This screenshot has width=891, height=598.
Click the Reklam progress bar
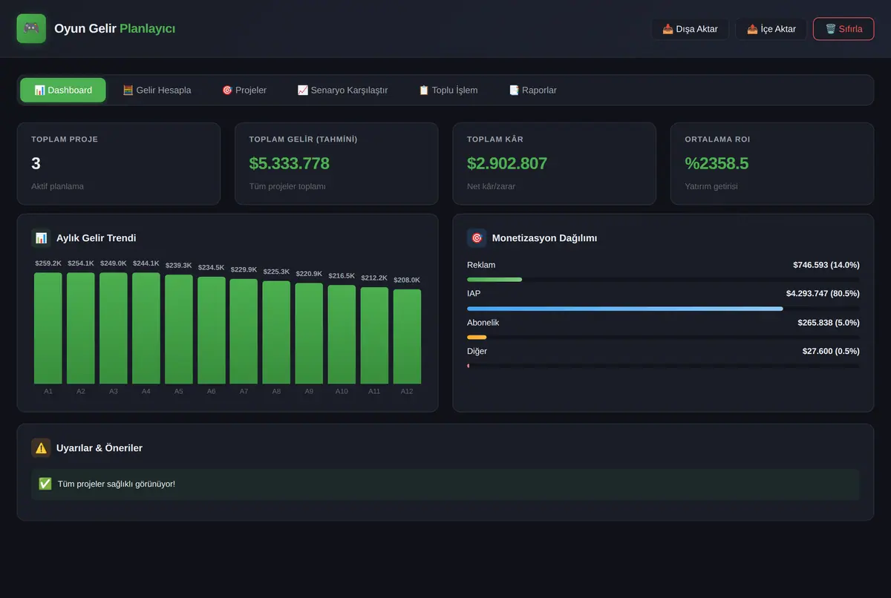click(x=663, y=280)
